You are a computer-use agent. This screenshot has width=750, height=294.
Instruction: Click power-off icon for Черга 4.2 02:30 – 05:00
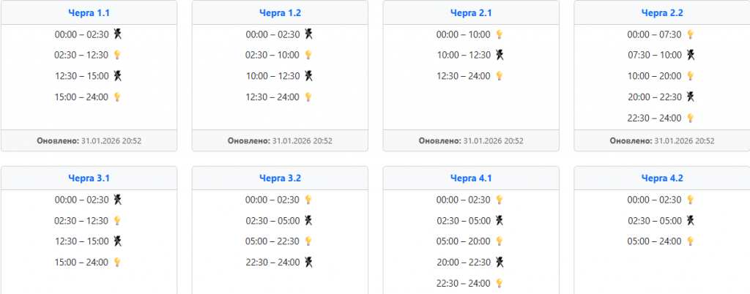tap(690, 220)
